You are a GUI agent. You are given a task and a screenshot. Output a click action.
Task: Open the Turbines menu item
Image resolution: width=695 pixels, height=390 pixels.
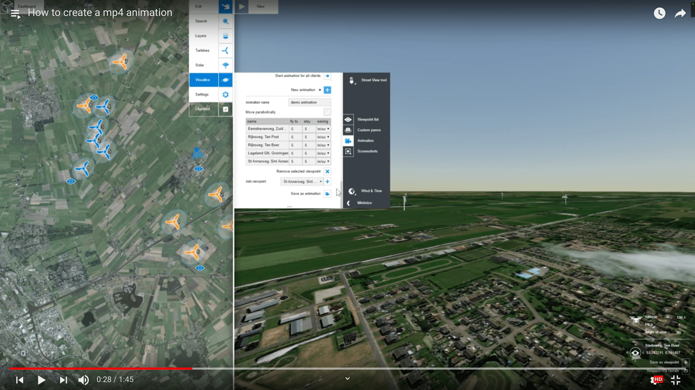pyautogui.click(x=204, y=51)
